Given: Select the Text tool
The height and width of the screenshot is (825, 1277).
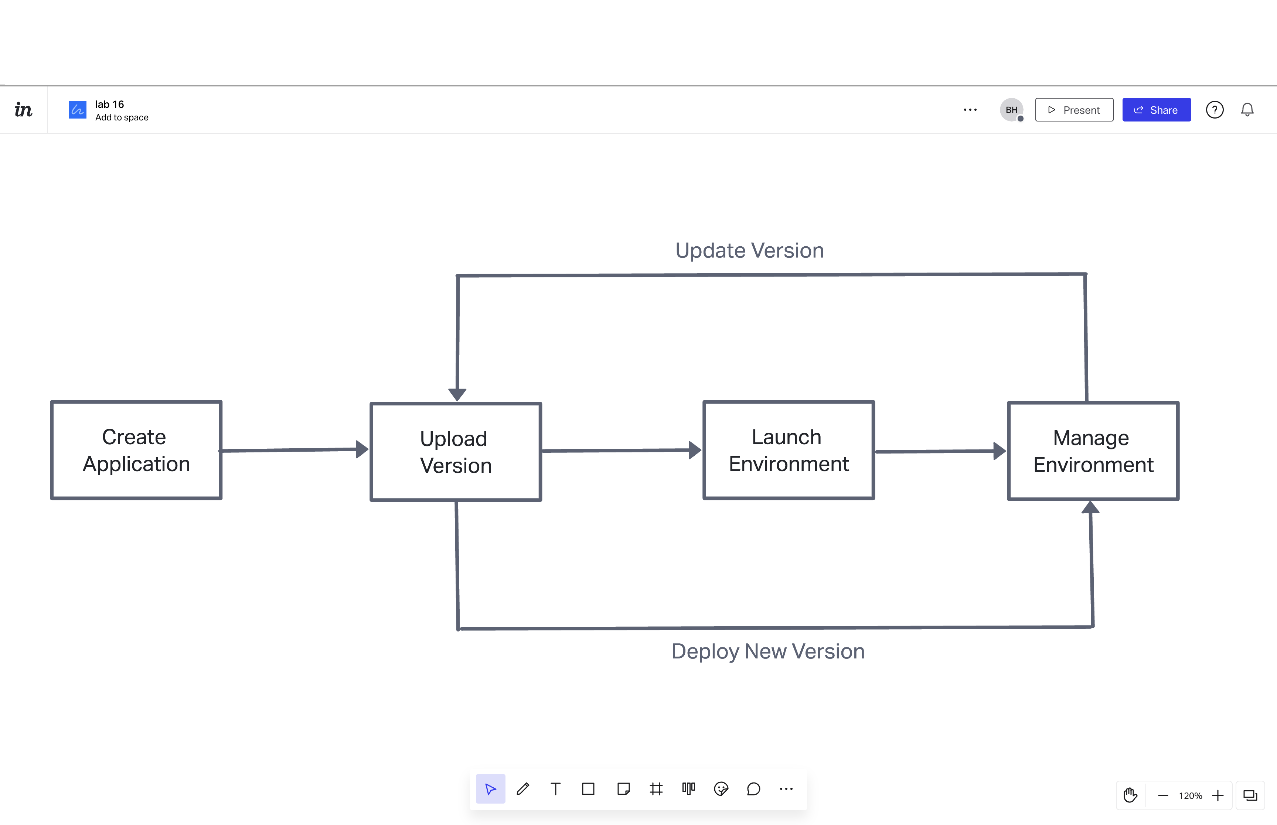Looking at the screenshot, I should tap(556, 788).
